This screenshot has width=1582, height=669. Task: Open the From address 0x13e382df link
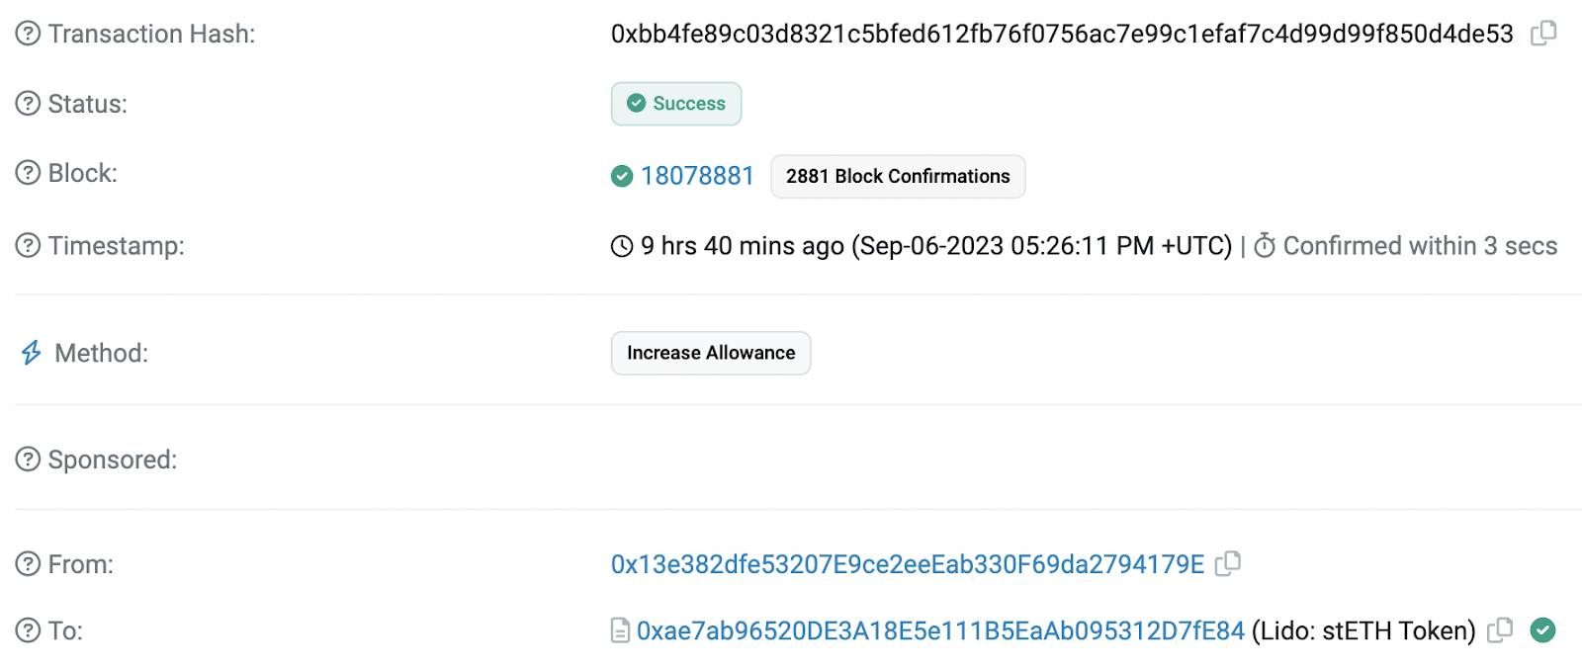point(908,564)
